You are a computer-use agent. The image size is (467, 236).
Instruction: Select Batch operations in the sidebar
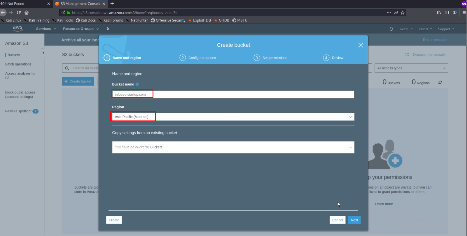18,64
